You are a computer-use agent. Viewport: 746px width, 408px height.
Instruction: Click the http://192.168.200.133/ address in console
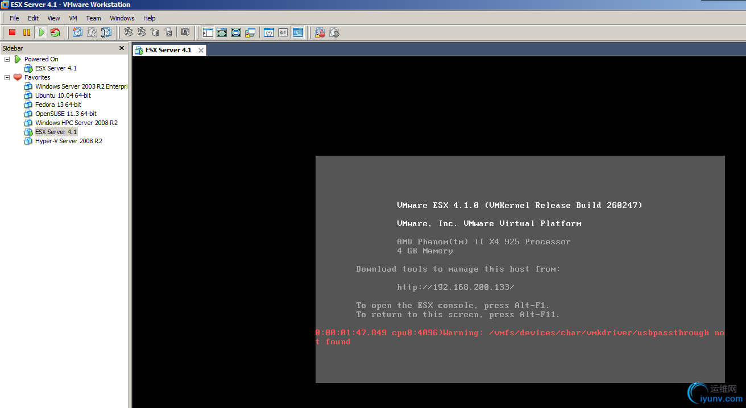point(455,287)
